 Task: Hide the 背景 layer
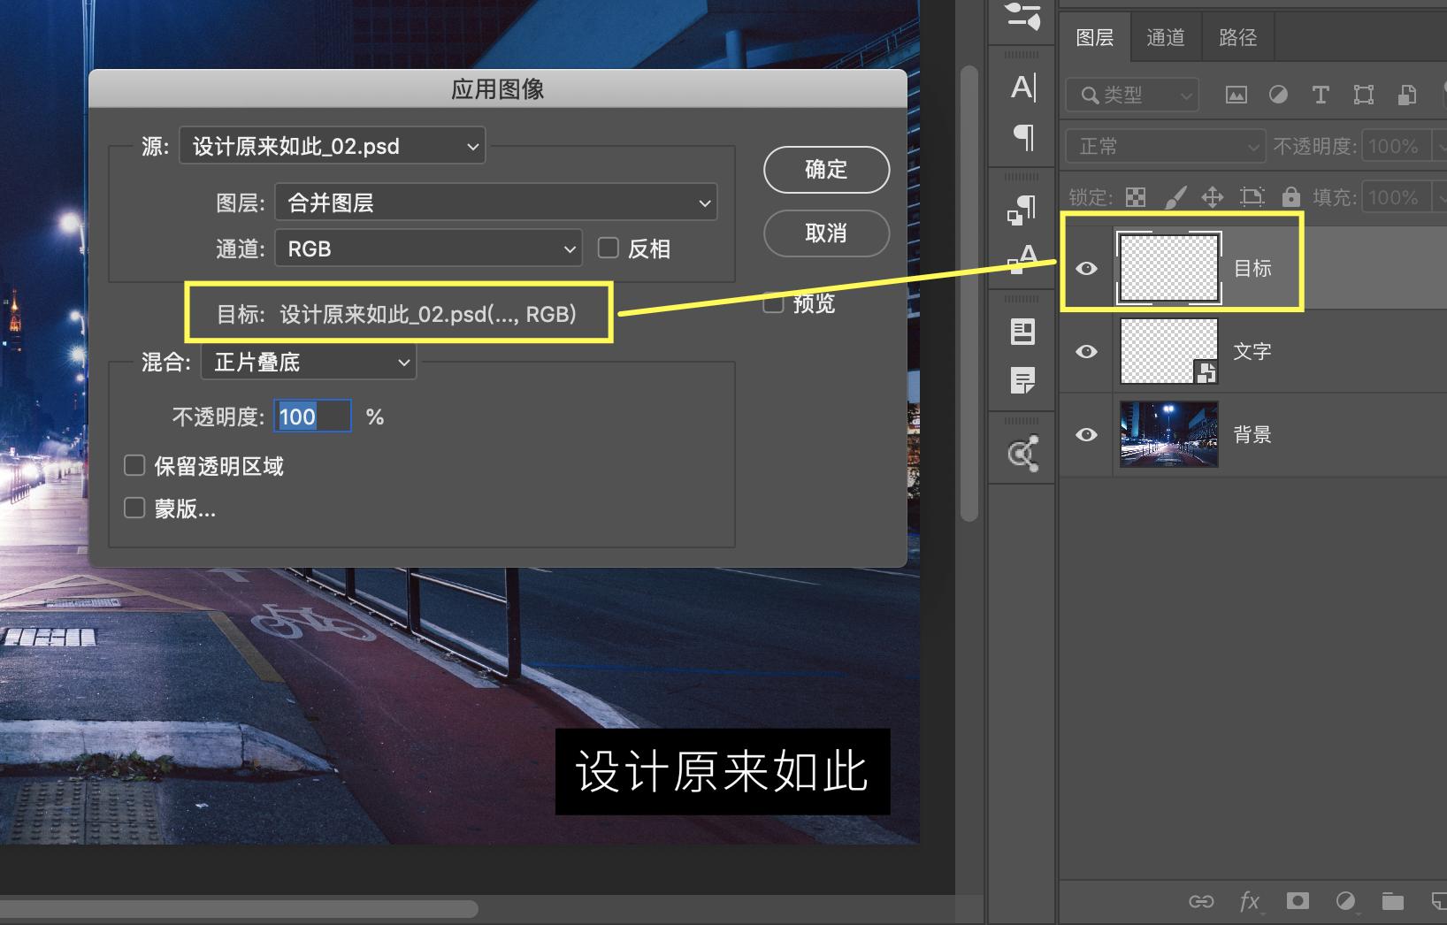pos(1086,434)
